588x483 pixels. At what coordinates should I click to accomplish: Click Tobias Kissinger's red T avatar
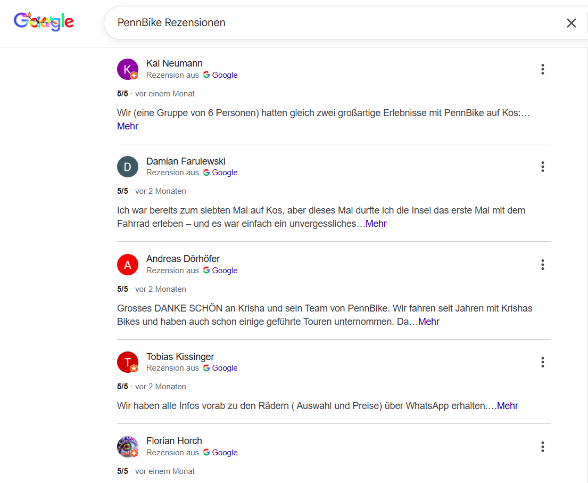tap(127, 362)
